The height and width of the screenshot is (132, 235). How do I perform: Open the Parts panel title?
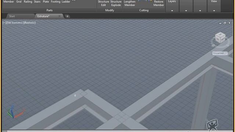[x=50, y=10]
